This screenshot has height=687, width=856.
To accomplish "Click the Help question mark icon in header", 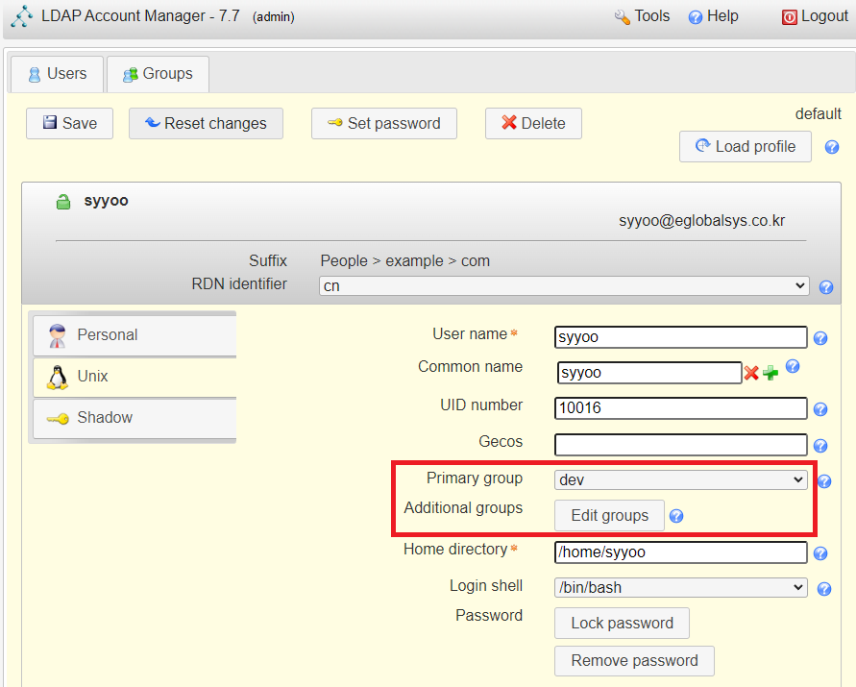I will (x=694, y=15).
